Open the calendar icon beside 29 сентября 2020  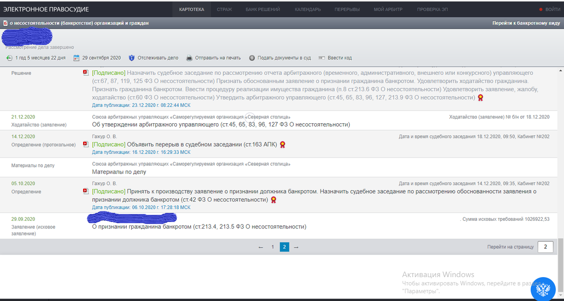point(76,58)
